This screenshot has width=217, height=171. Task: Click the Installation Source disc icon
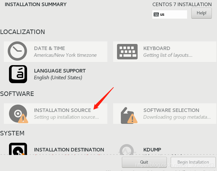[18, 114]
